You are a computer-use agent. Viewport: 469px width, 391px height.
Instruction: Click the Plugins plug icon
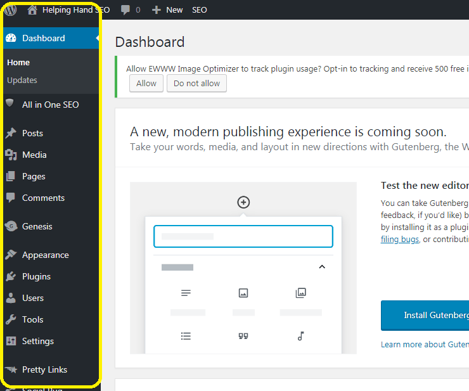(11, 276)
